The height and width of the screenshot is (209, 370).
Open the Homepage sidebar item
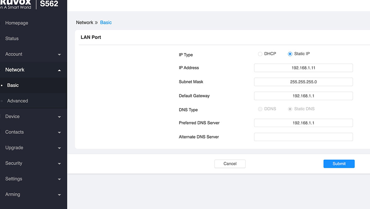pos(17,23)
